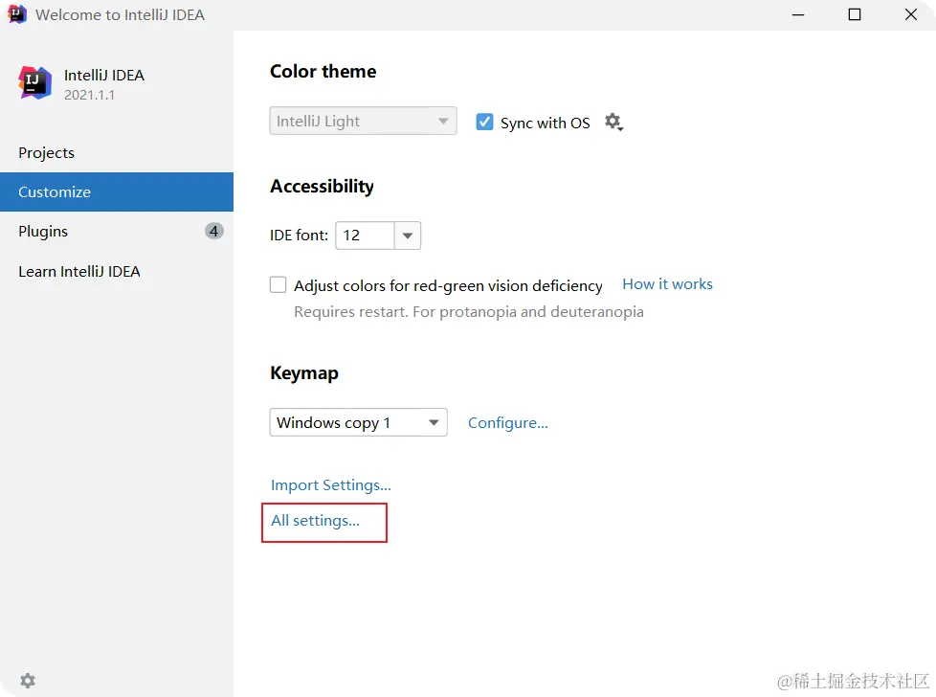
Task: Click the IDE font size value field
Action: (365, 236)
